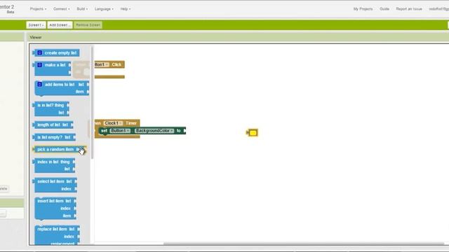Open the Screen1 dropdown

[36, 25]
